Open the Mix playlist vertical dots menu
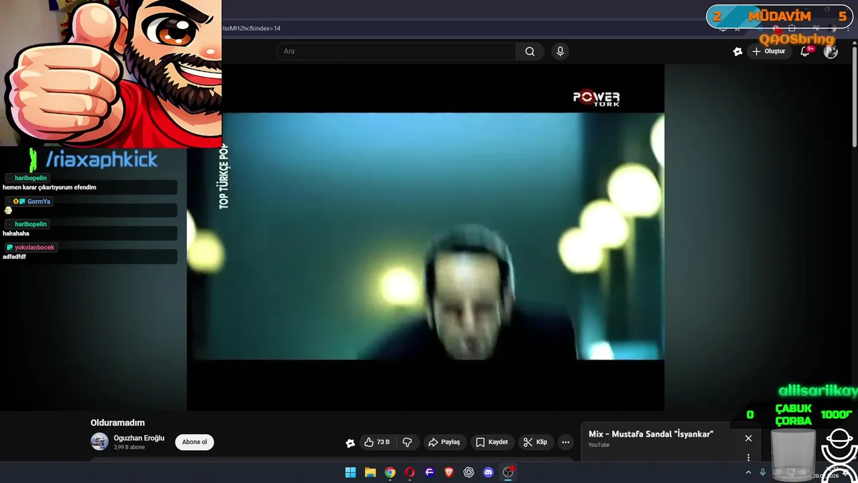 point(748,458)
